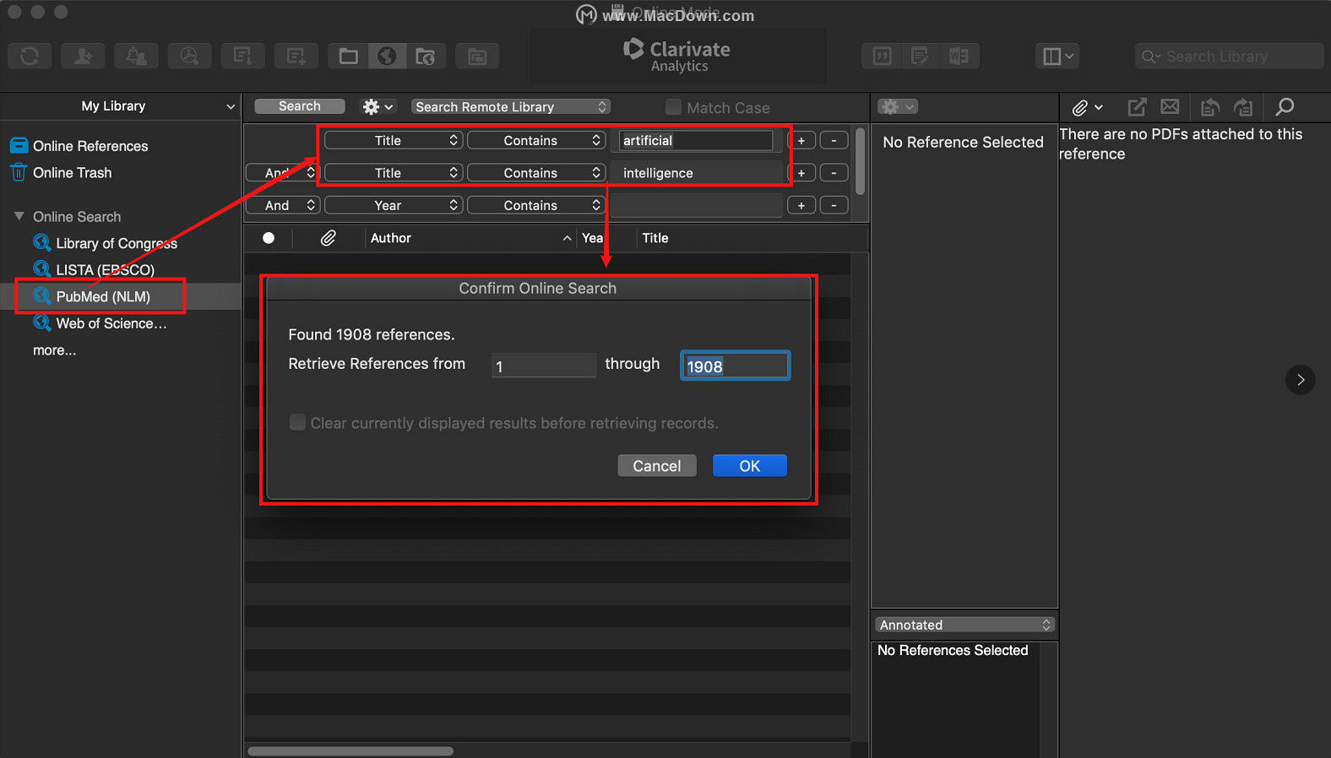Click the search field containing artificial
1331x758 pixels.
tap(696, 140)
